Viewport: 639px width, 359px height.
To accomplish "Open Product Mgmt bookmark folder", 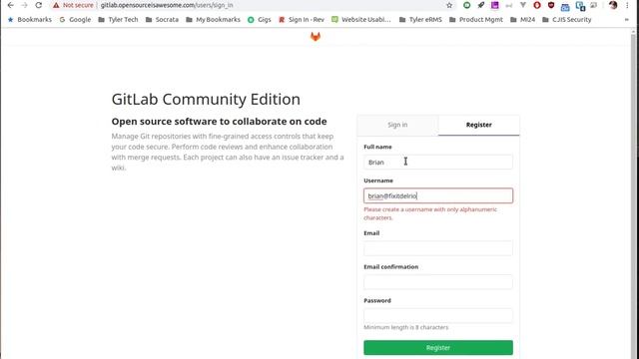I will [x=476, y=20].
